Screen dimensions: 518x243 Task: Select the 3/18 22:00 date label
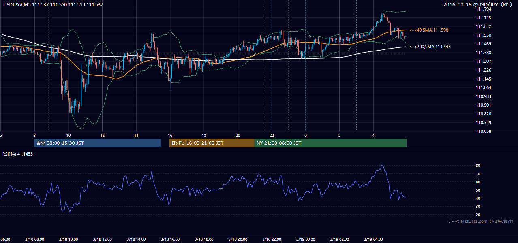272,239
